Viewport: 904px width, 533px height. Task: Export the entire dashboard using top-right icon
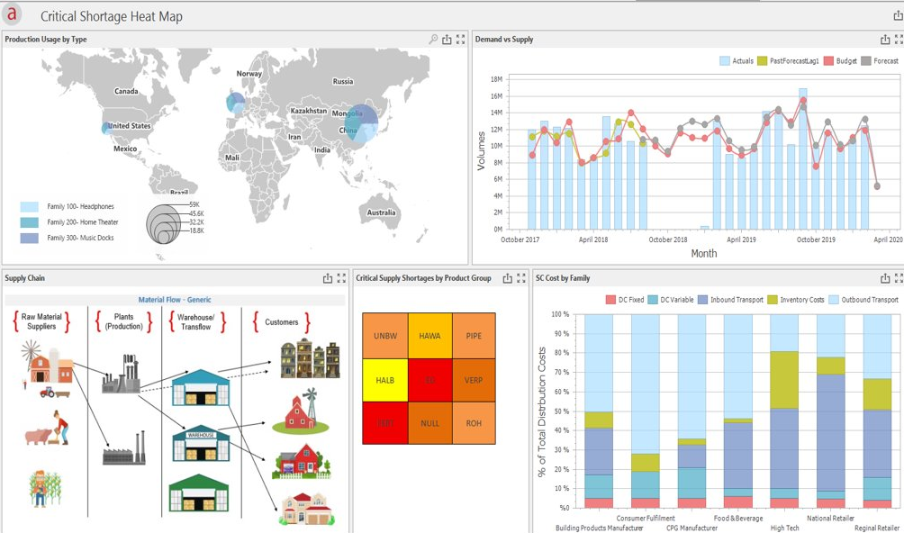pyautogui.click(x=897, y=15)
